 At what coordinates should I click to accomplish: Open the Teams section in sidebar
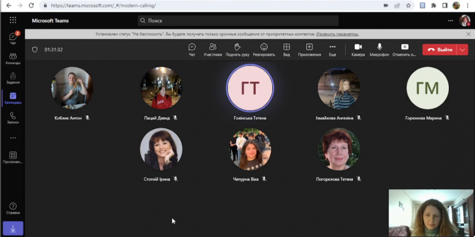tap(13, 58)
